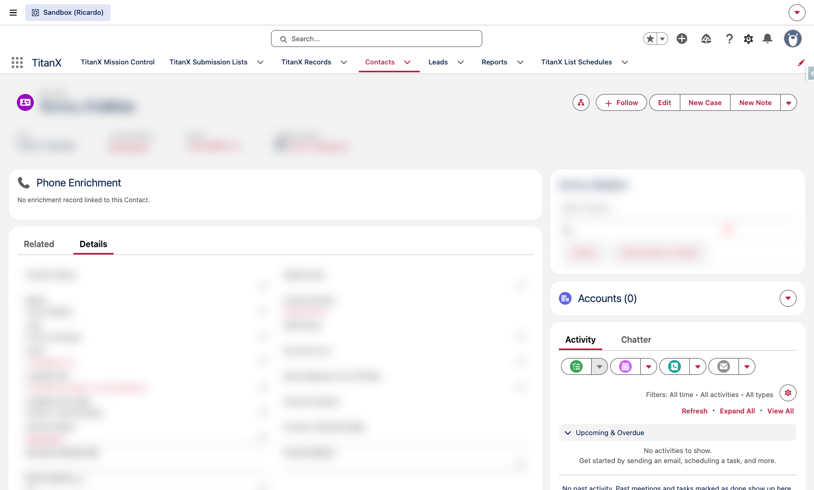The height and width of the screenshot is (490, 814).
Task: Click into the Search field
Action: [377, 39]
